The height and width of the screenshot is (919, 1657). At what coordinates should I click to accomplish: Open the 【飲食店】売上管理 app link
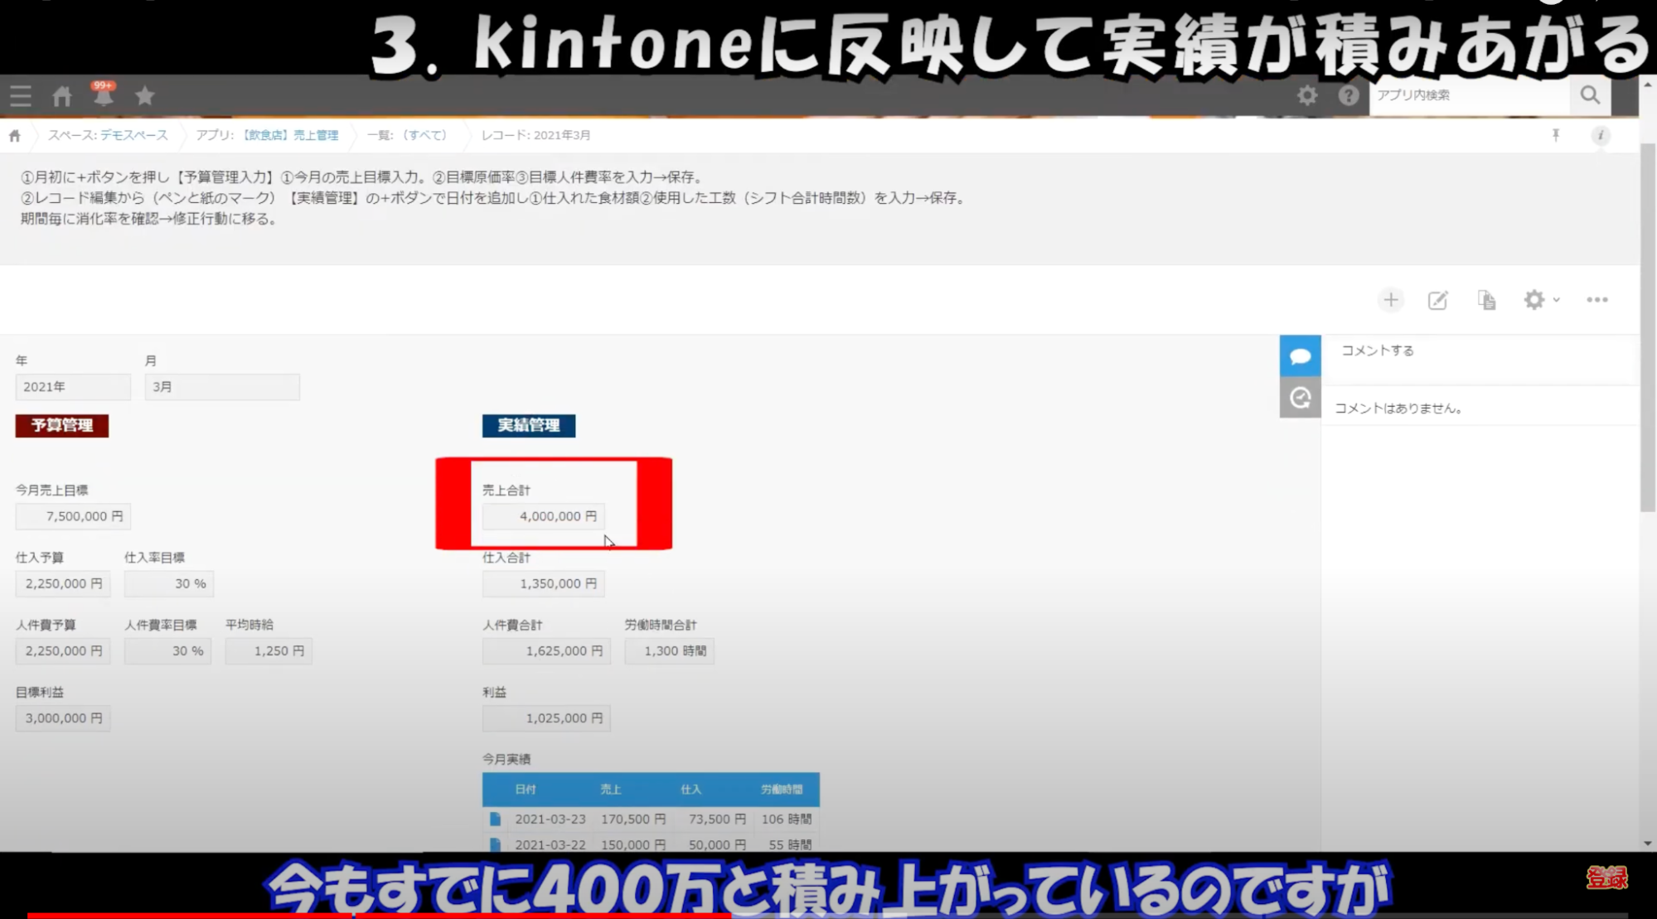coord(290,135)
